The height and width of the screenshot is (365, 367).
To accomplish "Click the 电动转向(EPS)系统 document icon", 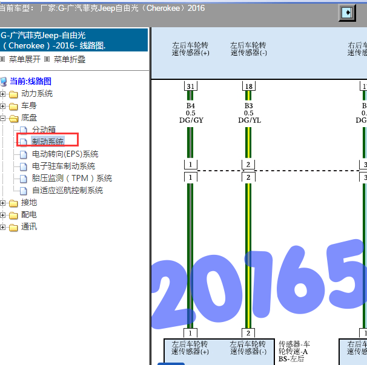I will [24, 155].
